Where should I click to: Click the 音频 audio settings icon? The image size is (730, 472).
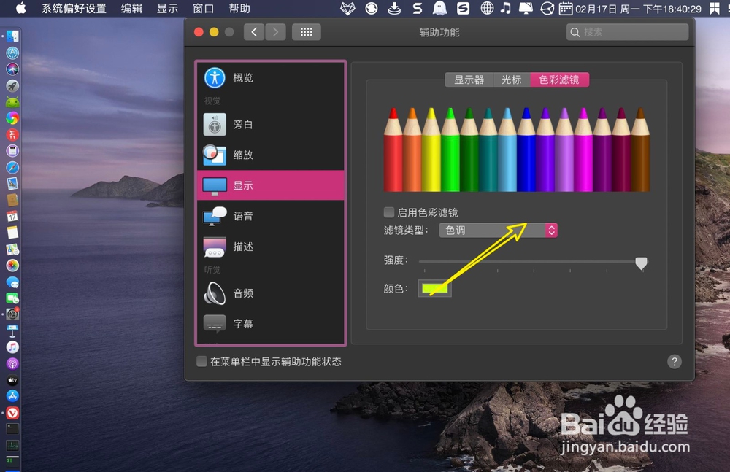215,293
